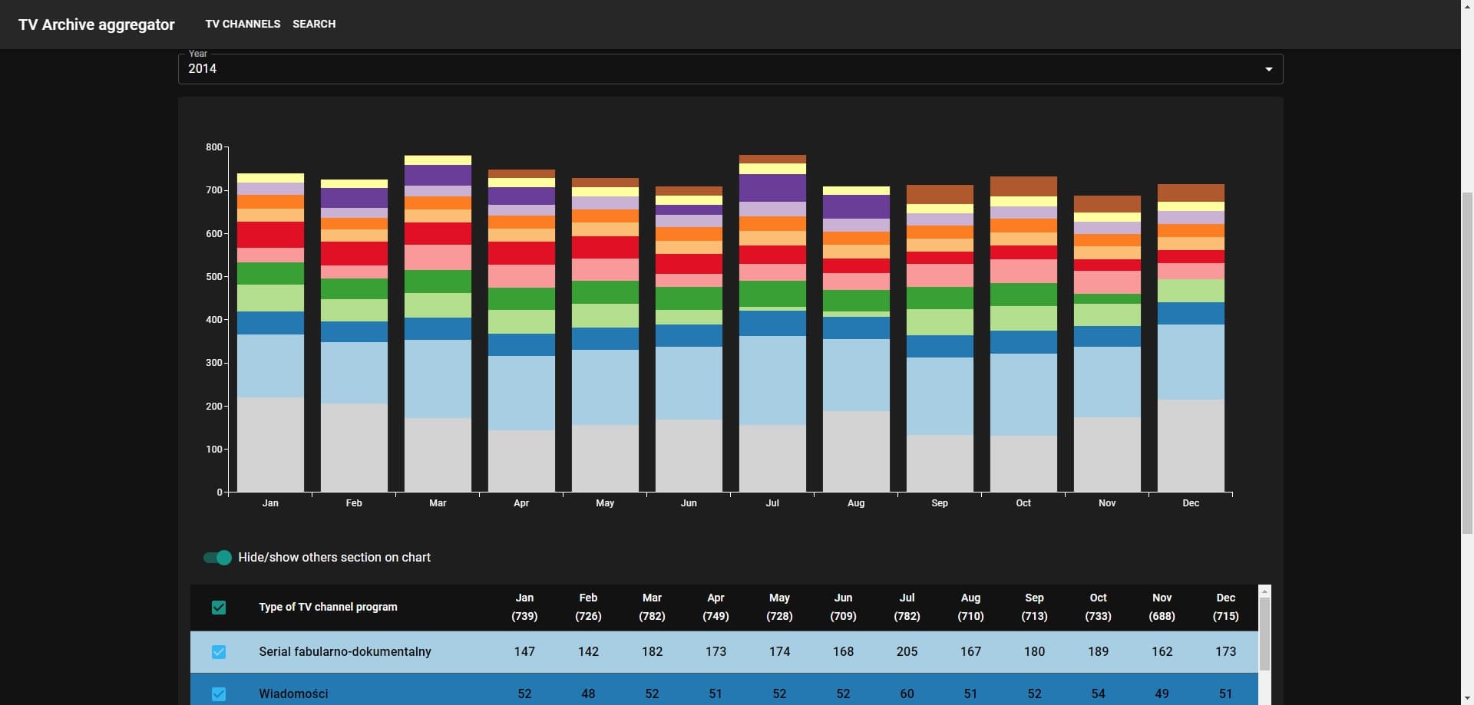Click the 'Wiadomości' row label
The image size is (1474, 705).
coord(293,694)
